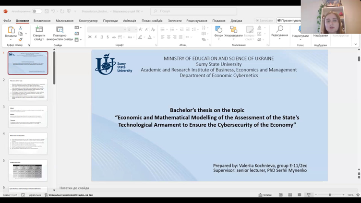This screenshot has width=361, height=203.
Task: Click the Increase Font Size icon
Action: (x=141, y=29)
